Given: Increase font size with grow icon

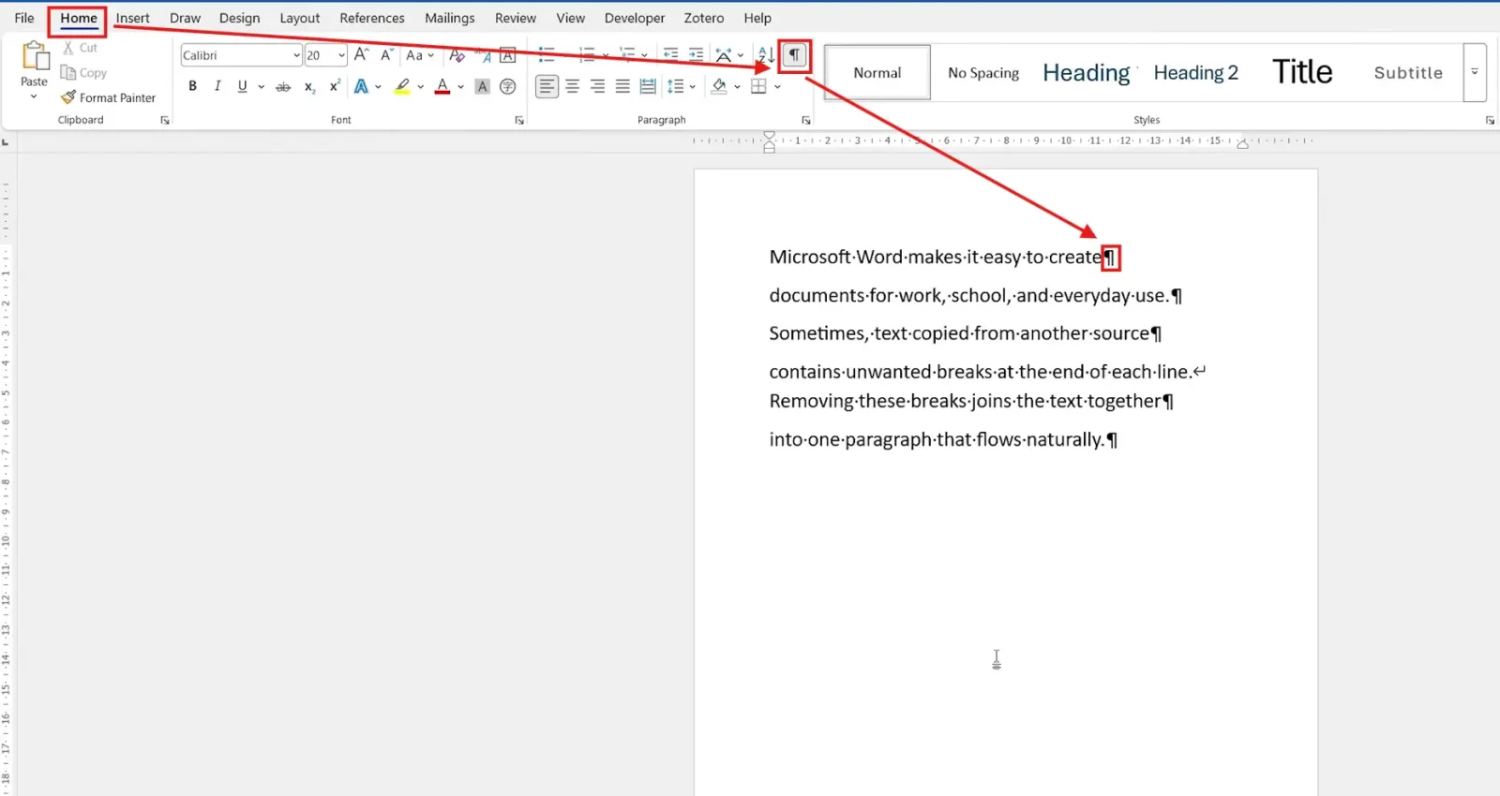Looking at the screenshot, I should click(361, 55).
